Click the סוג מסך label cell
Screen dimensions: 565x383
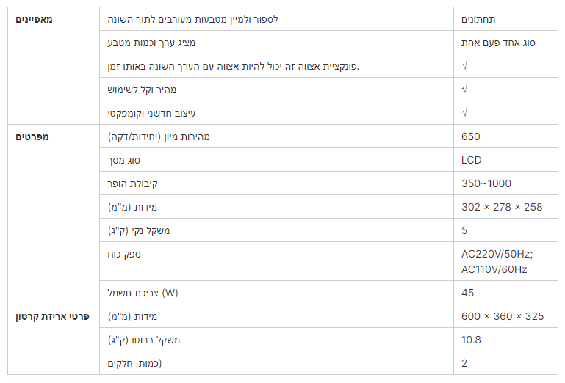point(276,160)
